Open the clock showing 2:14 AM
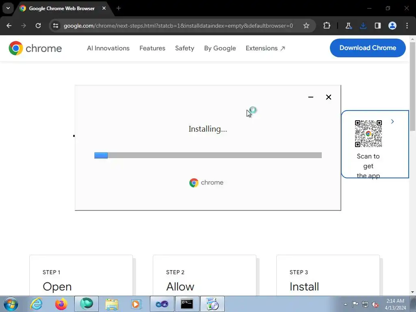The image size is (416, 312). pyautogui.click(x=395, y=304)
